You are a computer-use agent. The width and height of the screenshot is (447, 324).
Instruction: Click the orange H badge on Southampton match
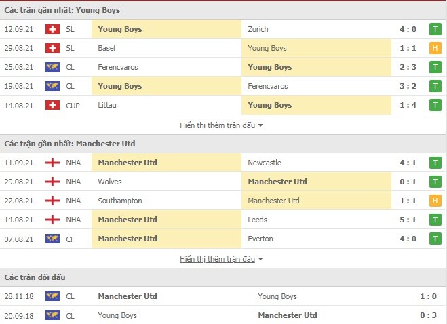coord(435,201)
